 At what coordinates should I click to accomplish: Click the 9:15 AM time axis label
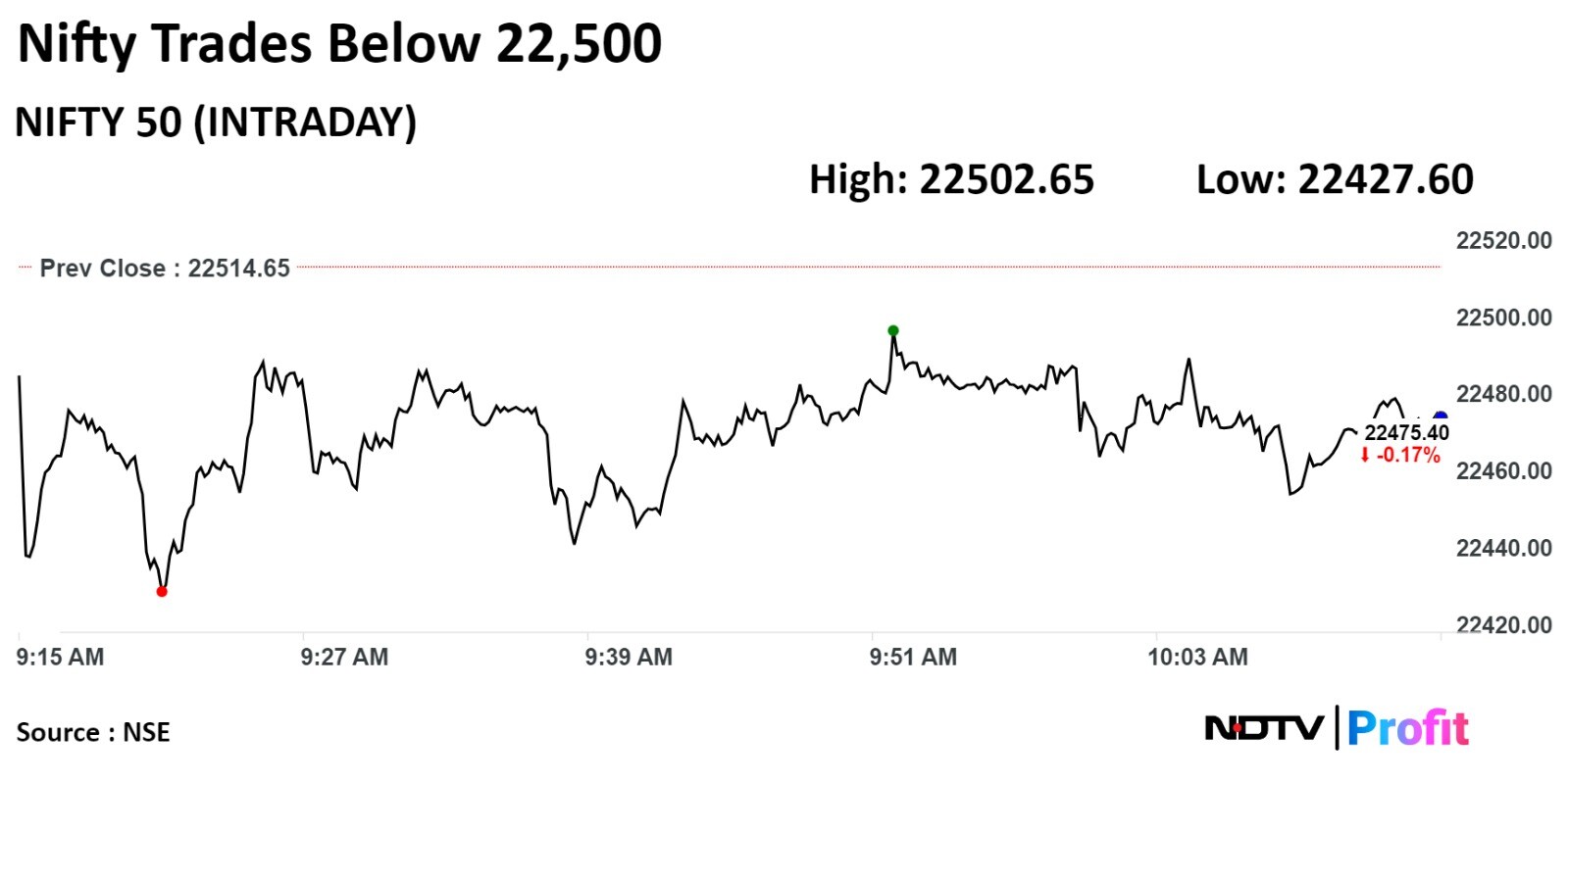coord(60,657)
